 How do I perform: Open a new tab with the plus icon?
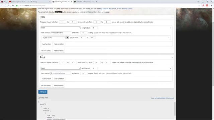[96, 2]
